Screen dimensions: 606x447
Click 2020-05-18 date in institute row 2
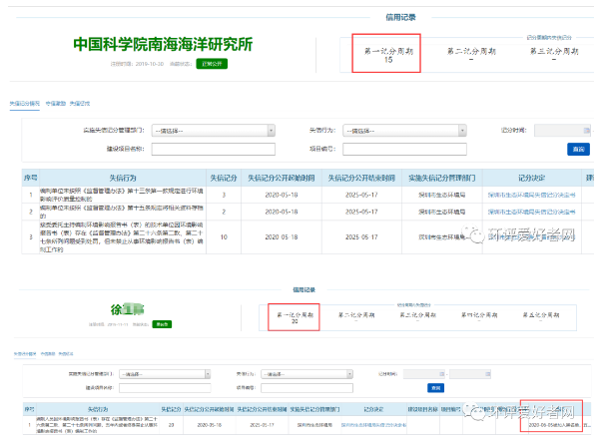point(282,212)
